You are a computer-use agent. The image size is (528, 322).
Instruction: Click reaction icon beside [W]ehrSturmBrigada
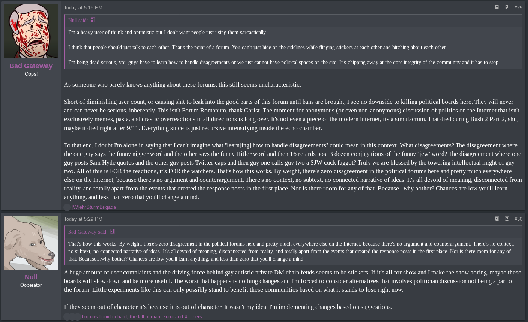pyautogui.click(x=67, y=207)
